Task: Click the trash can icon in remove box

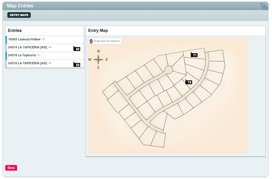Action: pos(91,41)
